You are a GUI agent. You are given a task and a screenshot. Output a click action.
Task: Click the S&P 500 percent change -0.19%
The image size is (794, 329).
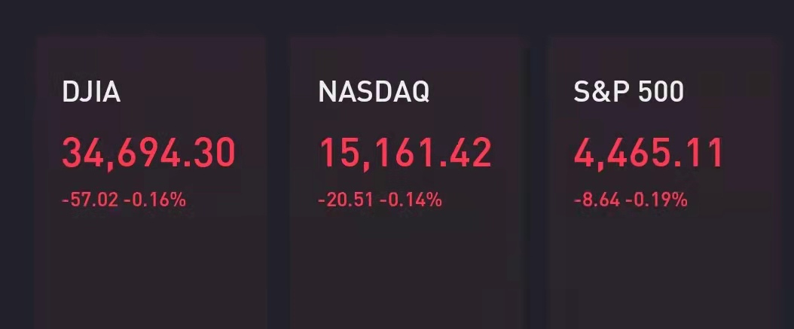(x=656, y=200)
